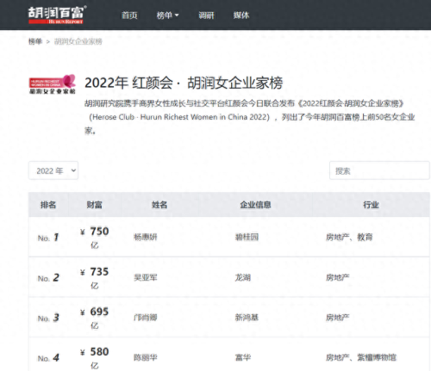Select the name 吴亚军
This screenshot has height=371, width=431.
[146, 277]
